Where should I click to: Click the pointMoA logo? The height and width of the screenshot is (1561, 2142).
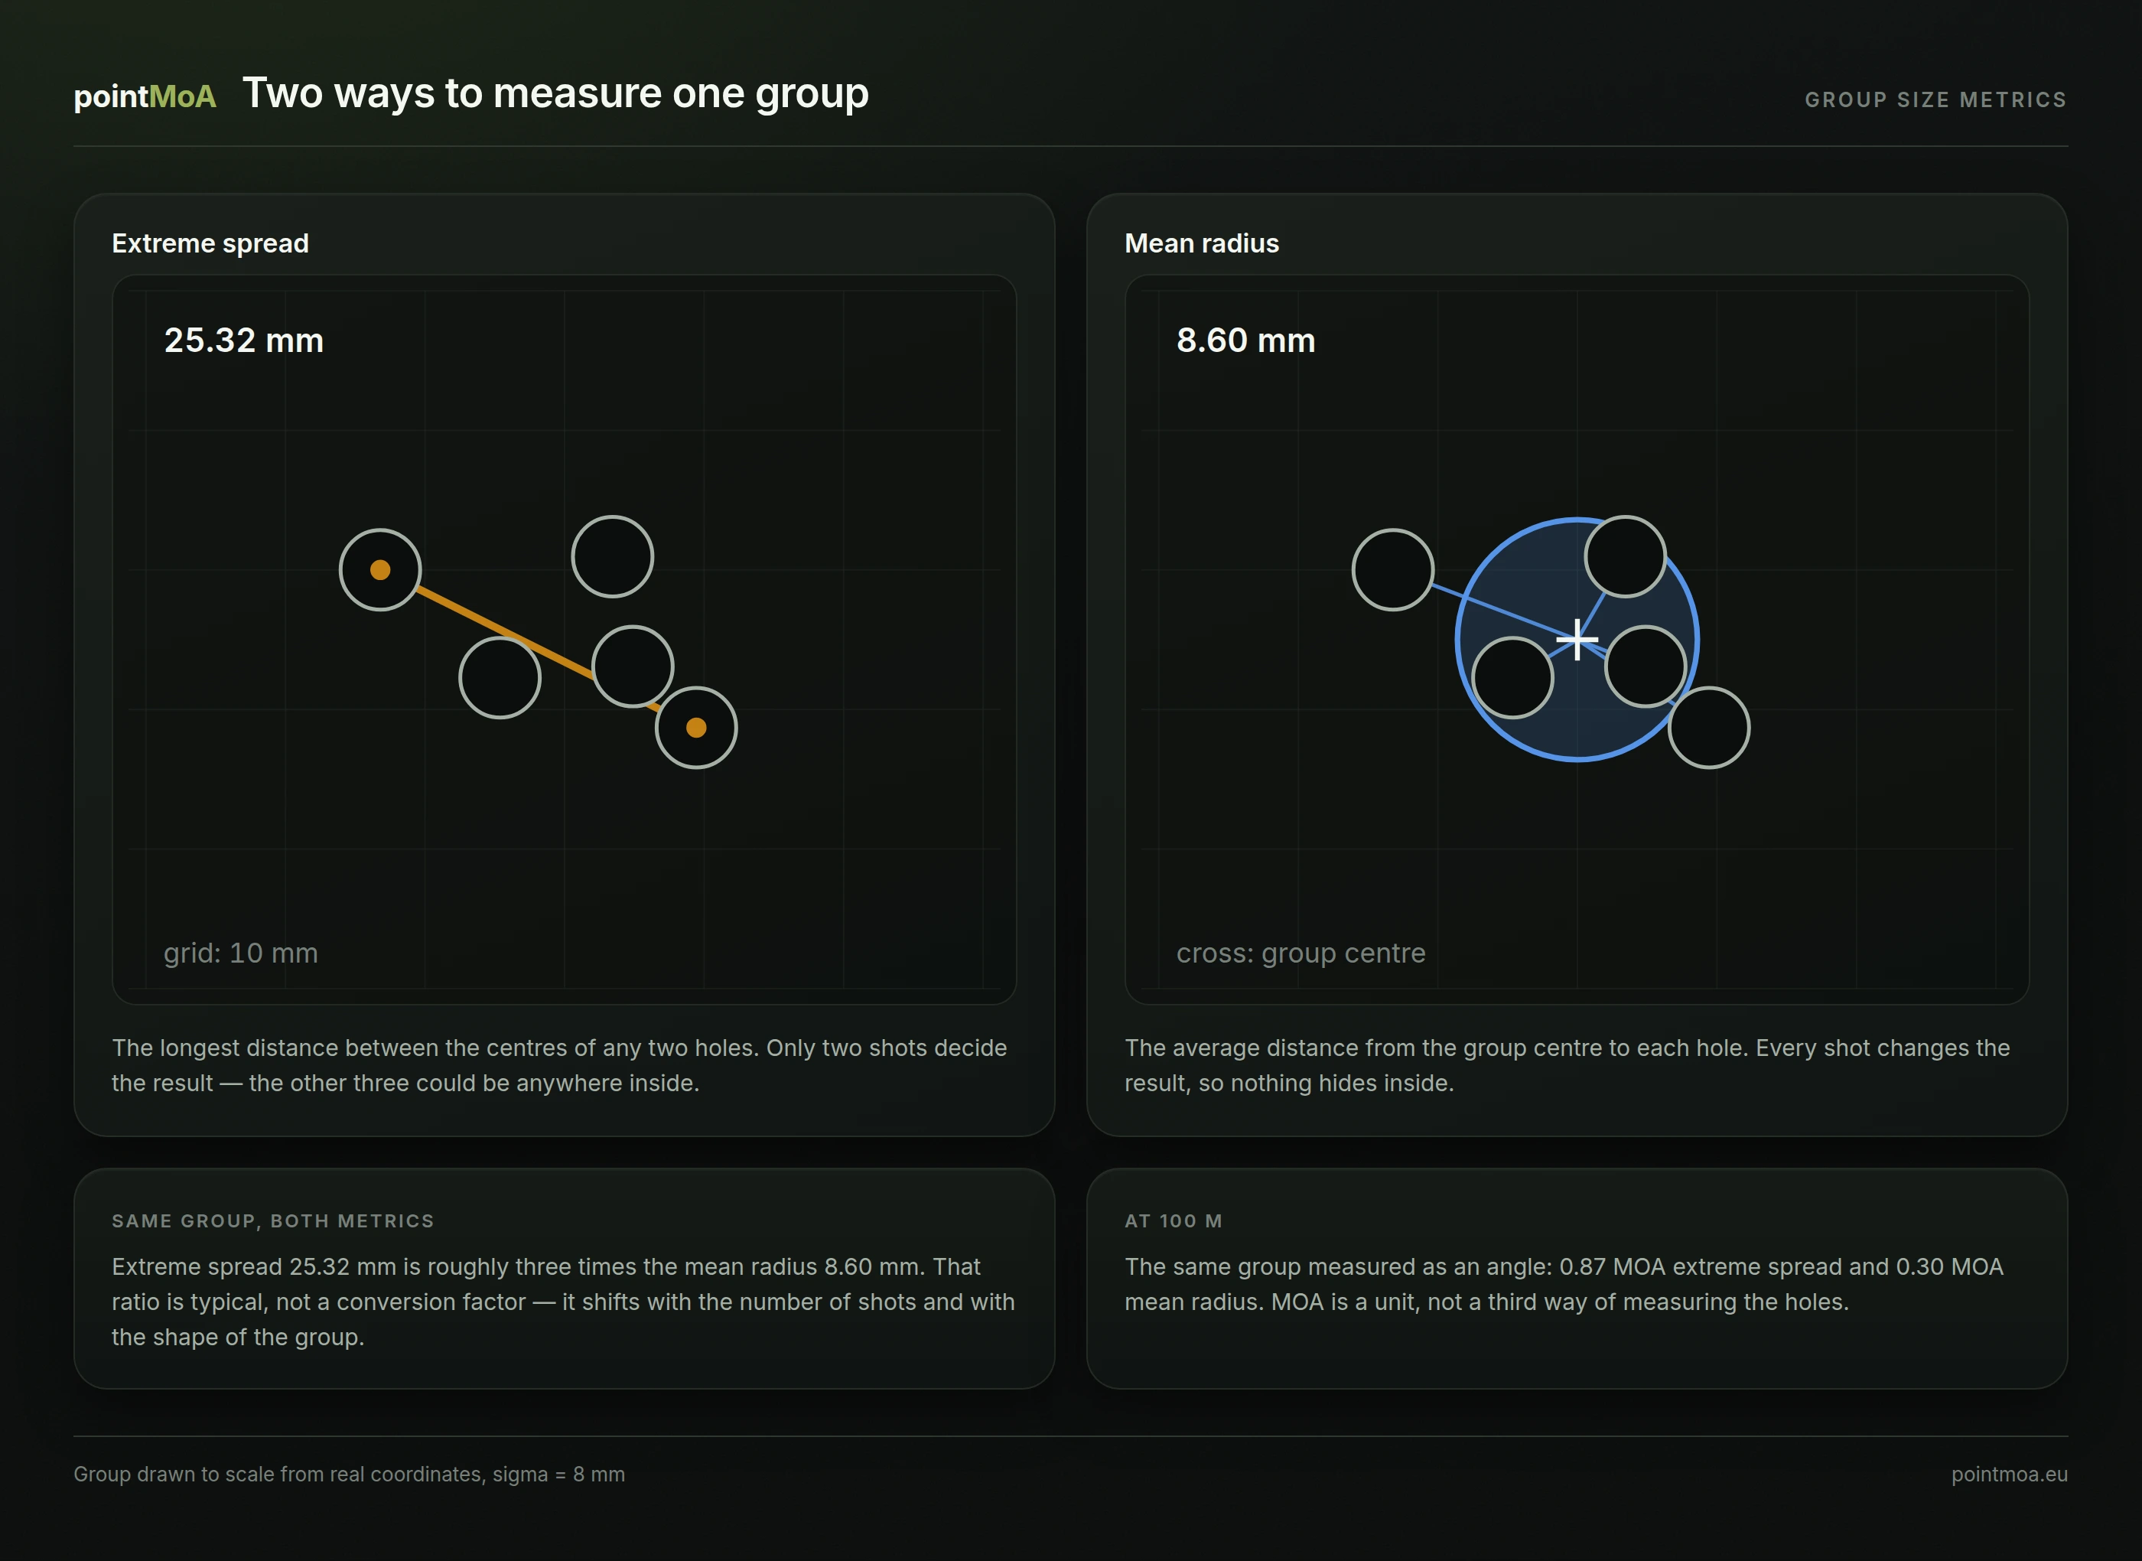click(145, 96)
